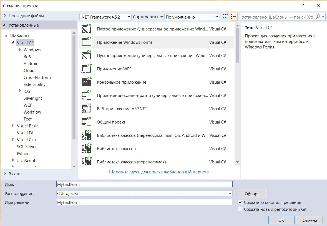Select 'Приложение WPF' template name

pyautogui.click(x=114, y=69)
